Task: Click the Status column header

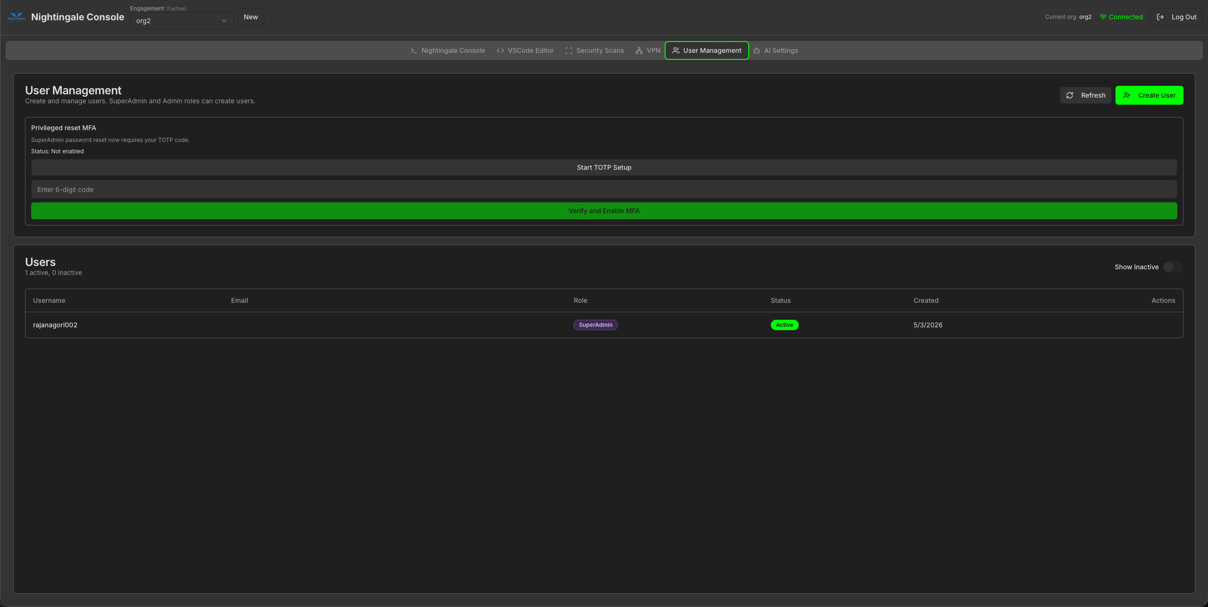Action: (x=780, y=300)
